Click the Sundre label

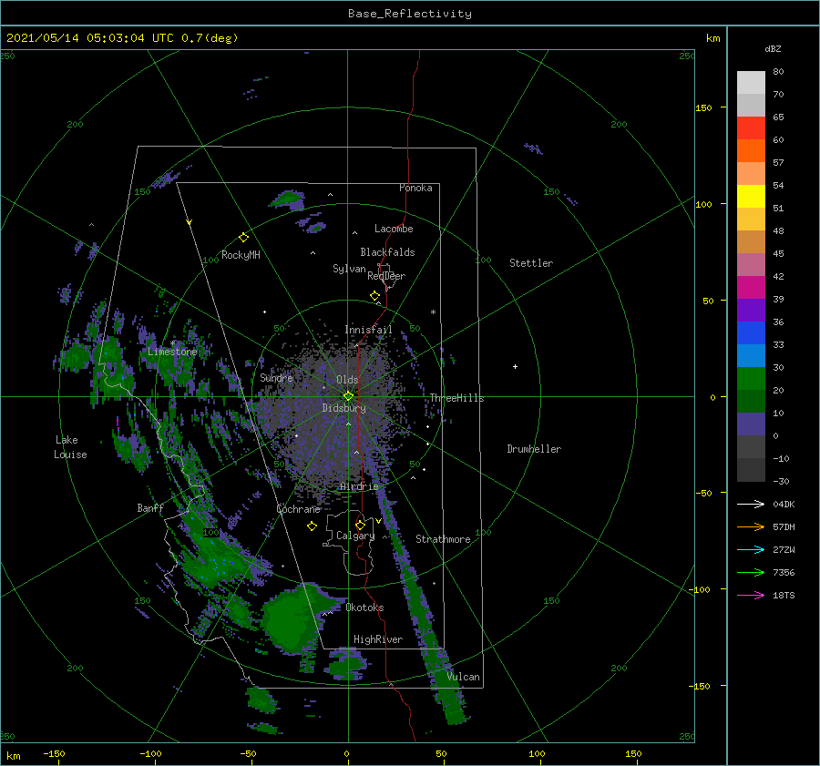[x=276, y=377]
